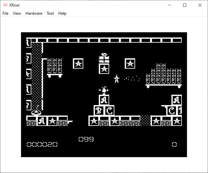
Task: Click the dotted block in the floor
Action: tap(145, 121)
